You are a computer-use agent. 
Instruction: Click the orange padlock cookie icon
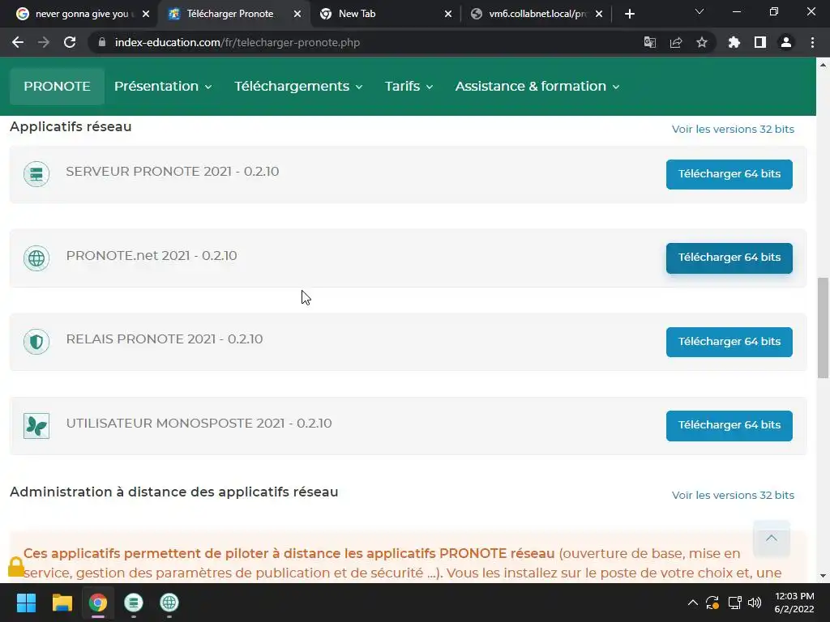click(16, 566)
